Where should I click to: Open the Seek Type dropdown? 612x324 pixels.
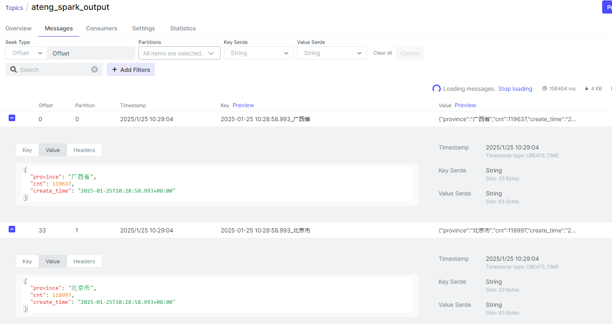26,53
